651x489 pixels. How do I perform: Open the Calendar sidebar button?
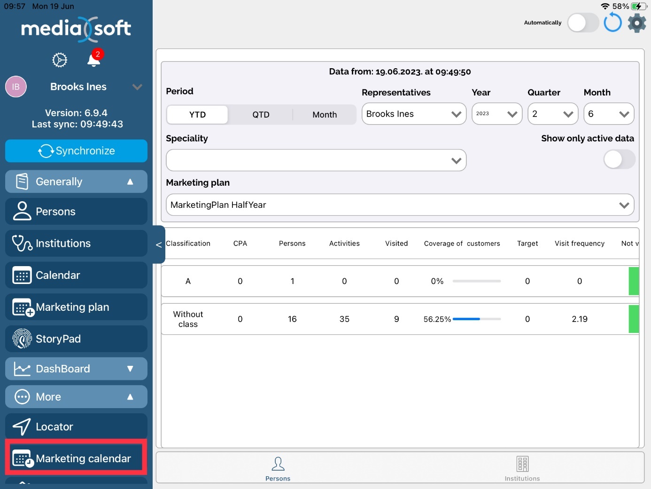point(76,275)
